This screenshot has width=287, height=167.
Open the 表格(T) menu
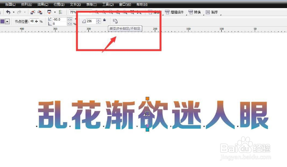pos(92,4)
